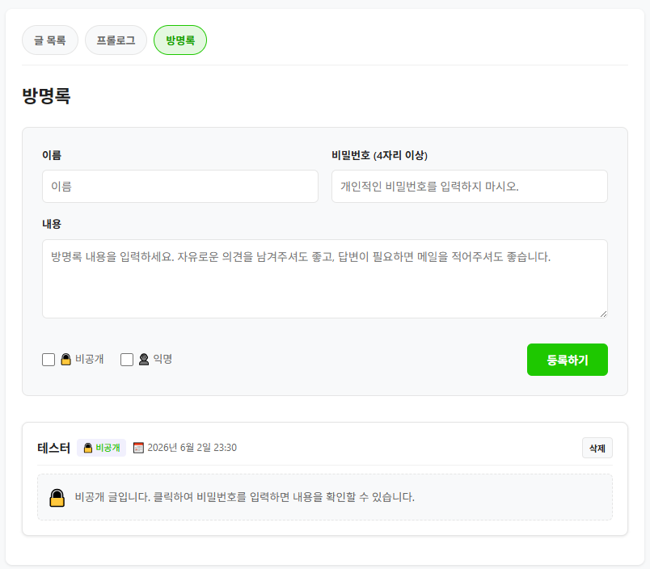Click the 비공개 badge on 테스터 entry
This screenshot has height=569, width=650.
(x=102, y=448)
